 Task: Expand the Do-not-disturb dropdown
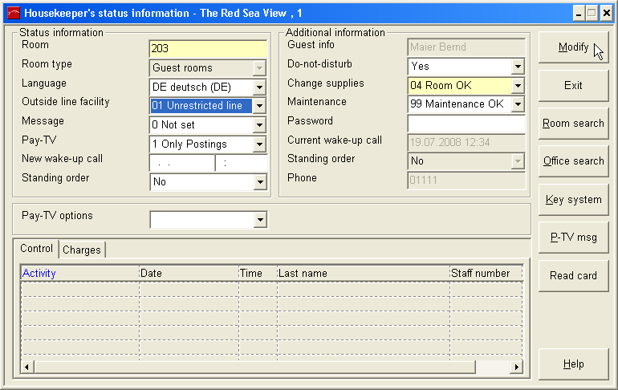518,67
